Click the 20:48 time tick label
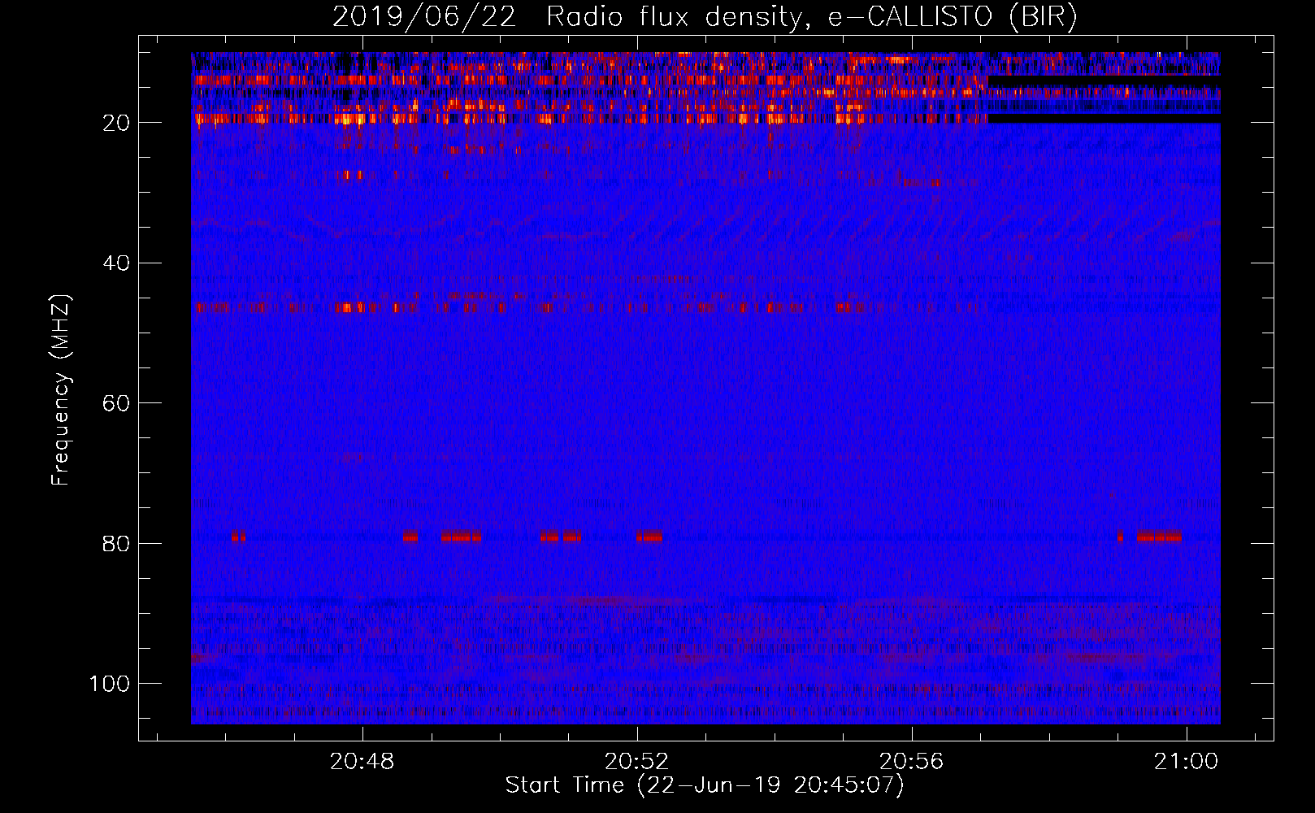The height and width of the screenshot is (813, 1315). point(362,762)
